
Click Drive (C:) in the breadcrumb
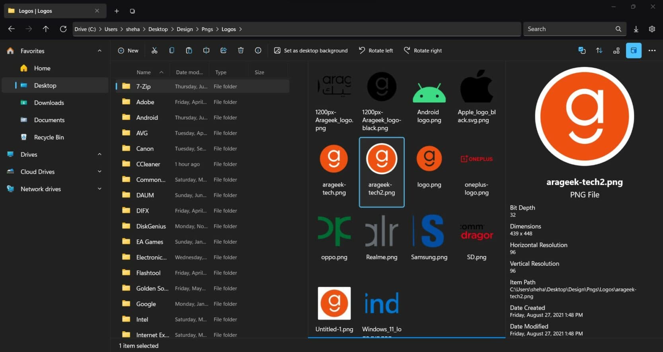point(85,29)
